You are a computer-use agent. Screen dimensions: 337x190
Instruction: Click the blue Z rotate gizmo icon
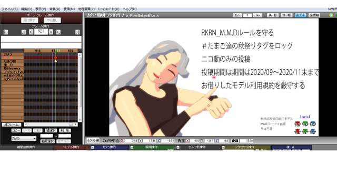[313, 123]
